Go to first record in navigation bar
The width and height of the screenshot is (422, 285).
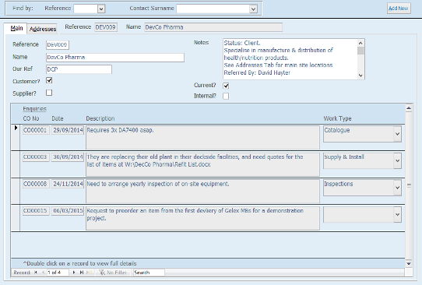pyautogui.click(x=36, y=273)
